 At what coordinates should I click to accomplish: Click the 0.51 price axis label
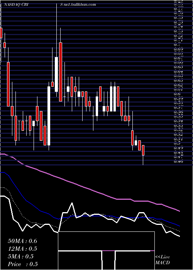point(178,139)
